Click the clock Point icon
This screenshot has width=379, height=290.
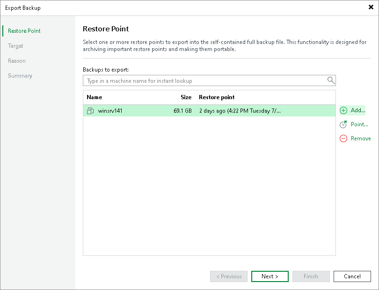point(343,124)
